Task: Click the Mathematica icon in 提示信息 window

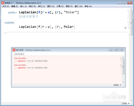Action: point(14,50)
